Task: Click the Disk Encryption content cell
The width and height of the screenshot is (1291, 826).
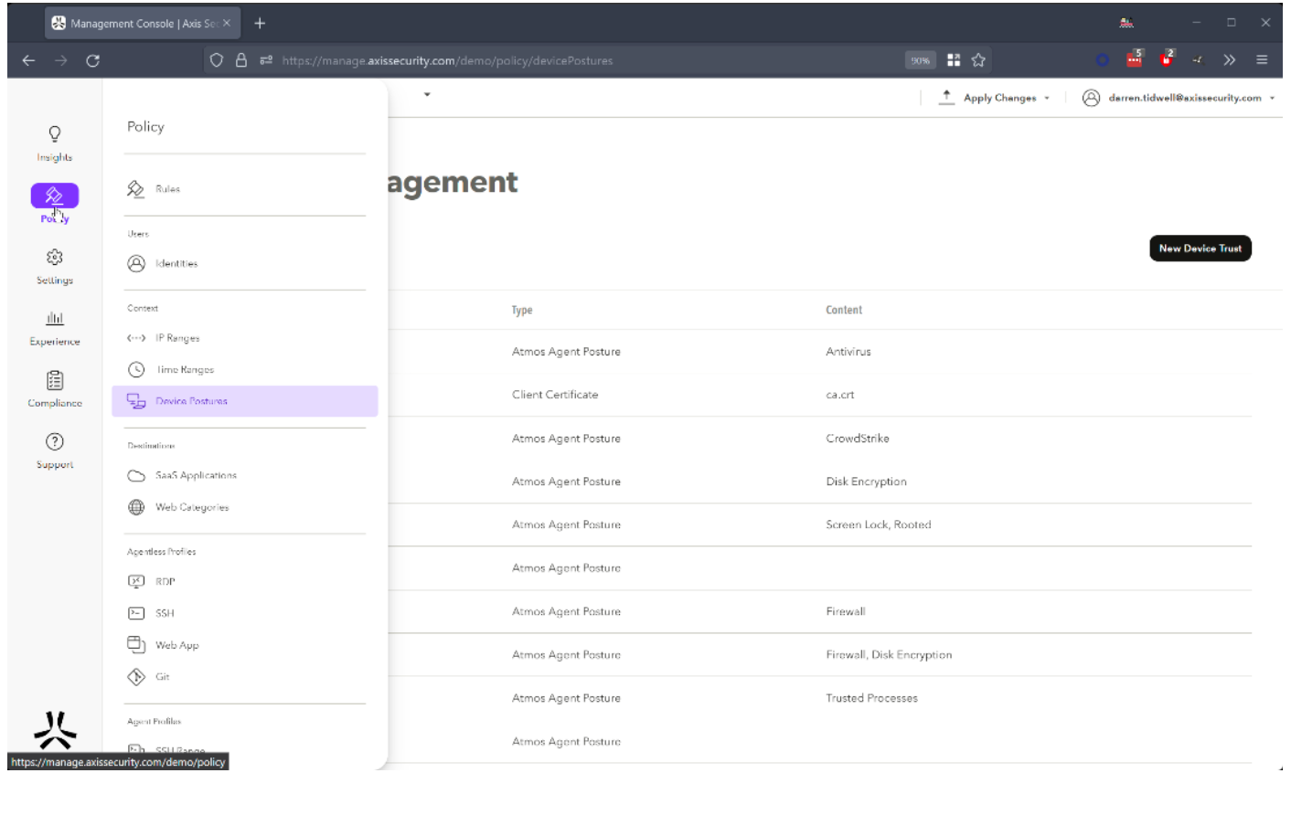Action: pyautogui.click(x=867, y=482)
